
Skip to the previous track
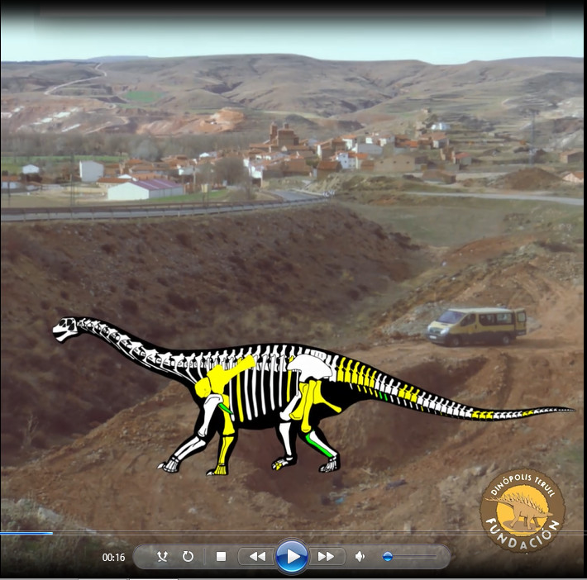[258, 557]
